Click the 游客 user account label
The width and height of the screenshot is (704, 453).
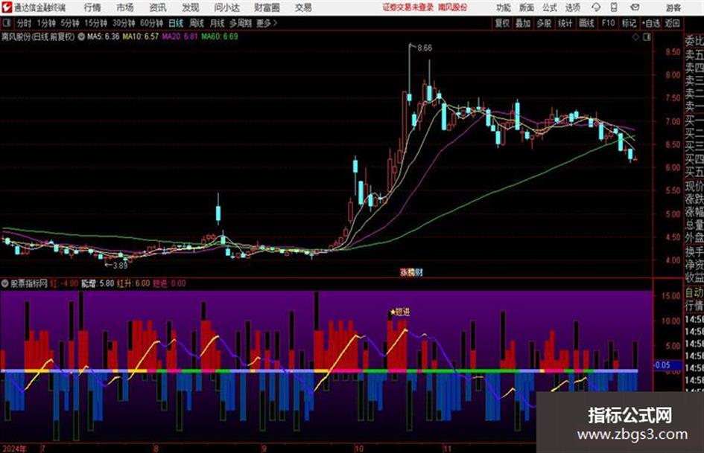(x=673, y=7)
